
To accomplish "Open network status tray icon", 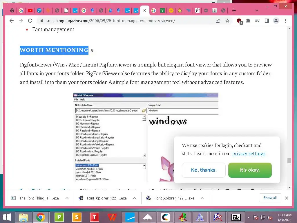I will point(263,217).
